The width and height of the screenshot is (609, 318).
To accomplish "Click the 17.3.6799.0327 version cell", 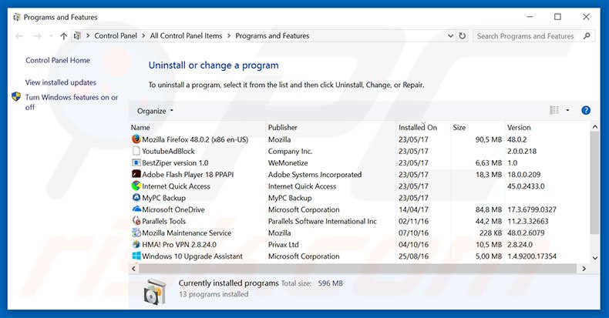I will click(x=532, y=209).
